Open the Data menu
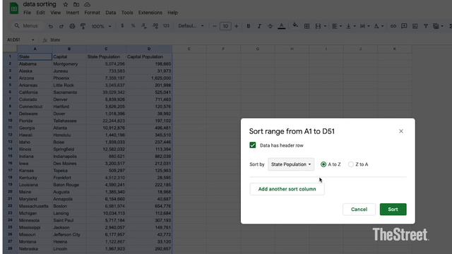 click(x=110, y=13)
